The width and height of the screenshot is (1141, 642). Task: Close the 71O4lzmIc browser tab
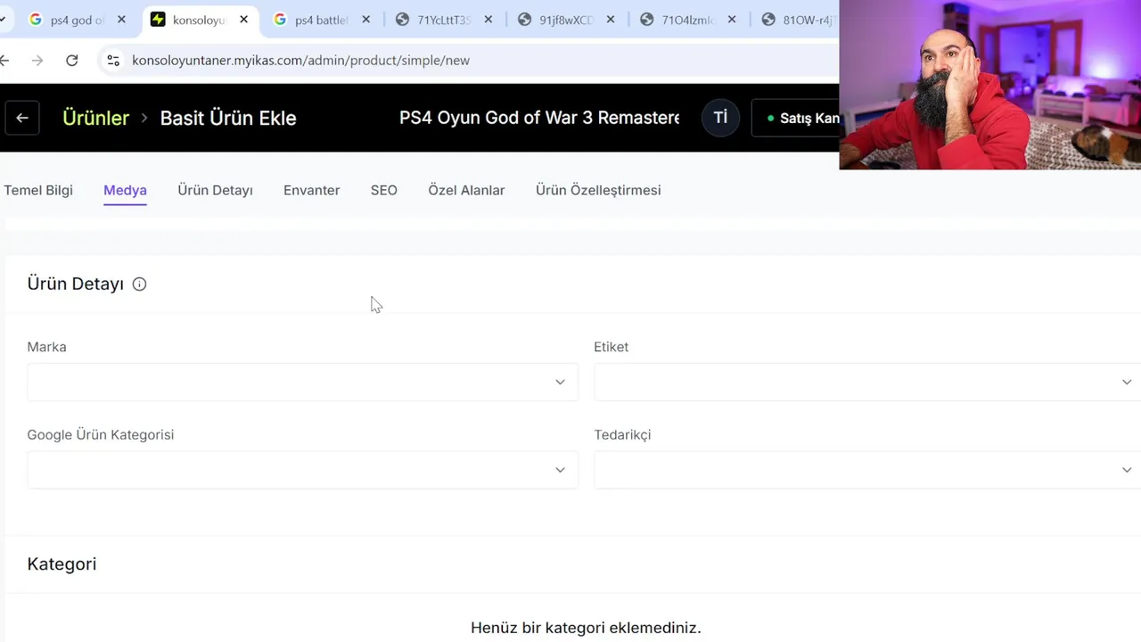733,20
